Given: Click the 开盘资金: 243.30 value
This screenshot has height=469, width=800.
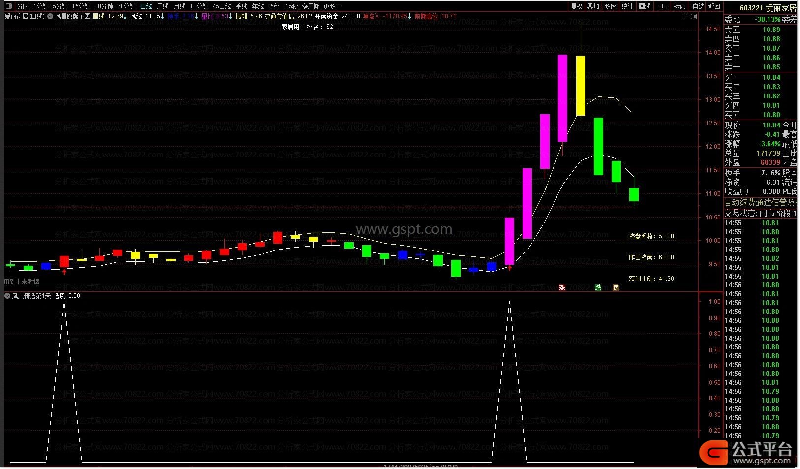Looking at the screenshot, I should pos(337,16).
